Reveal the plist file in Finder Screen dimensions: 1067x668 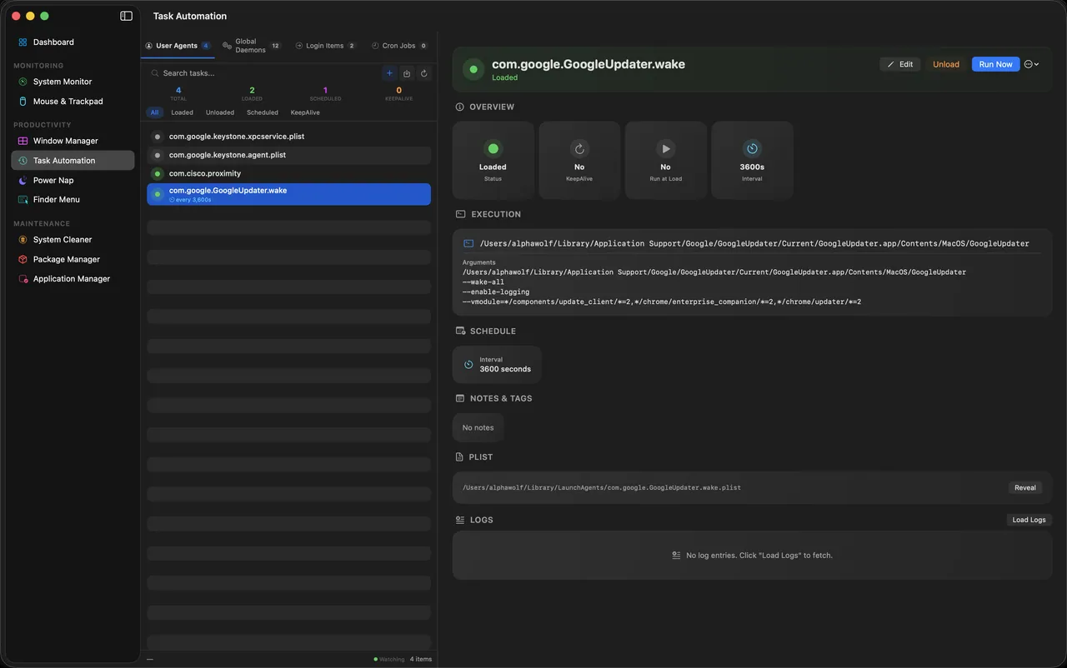1024,487
